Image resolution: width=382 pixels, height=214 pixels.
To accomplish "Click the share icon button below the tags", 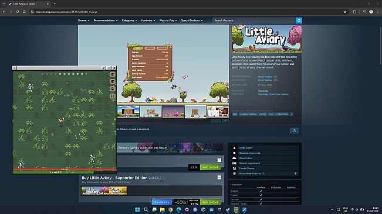I will click(294, 130).
